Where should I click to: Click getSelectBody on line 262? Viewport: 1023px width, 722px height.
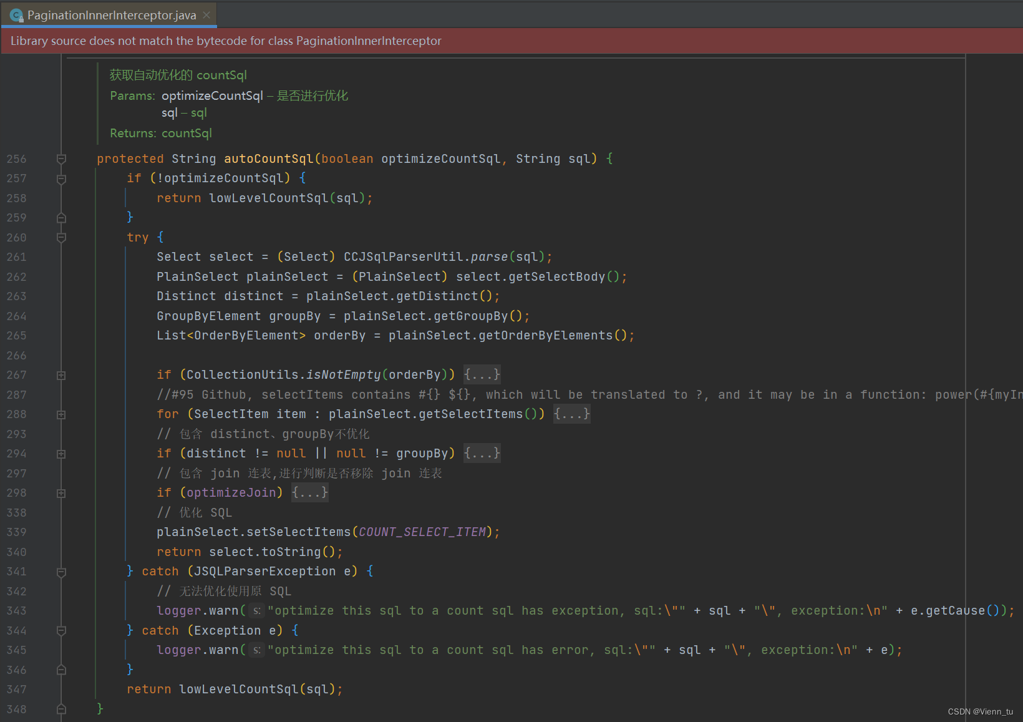click(x=557, y=276)
